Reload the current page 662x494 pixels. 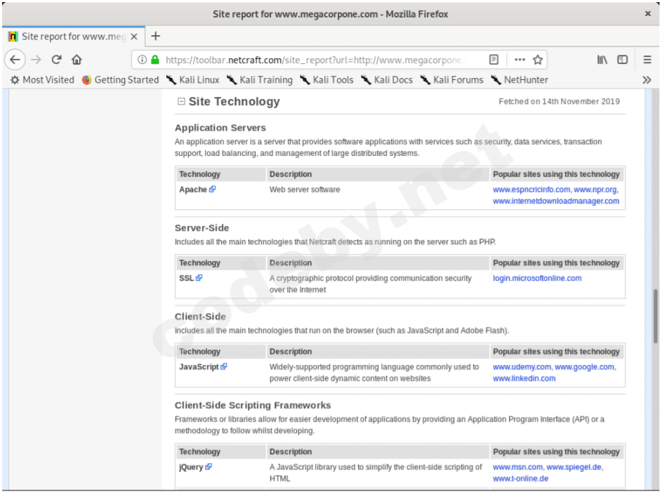tap(57, 60)
